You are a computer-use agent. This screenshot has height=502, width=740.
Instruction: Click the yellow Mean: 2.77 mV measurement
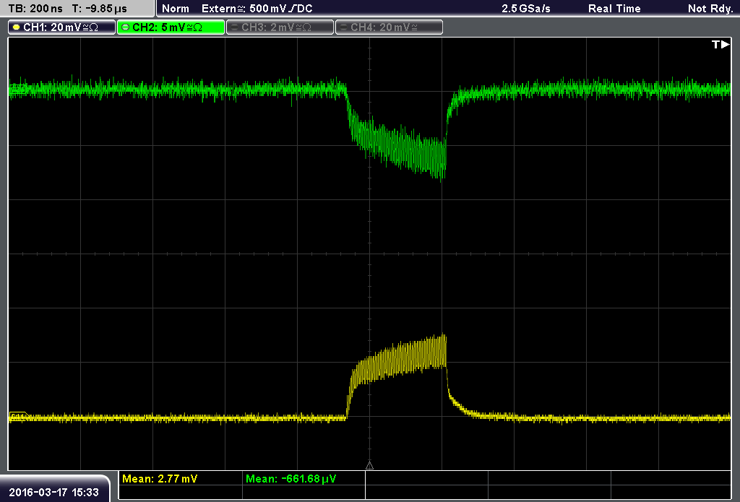160,479
